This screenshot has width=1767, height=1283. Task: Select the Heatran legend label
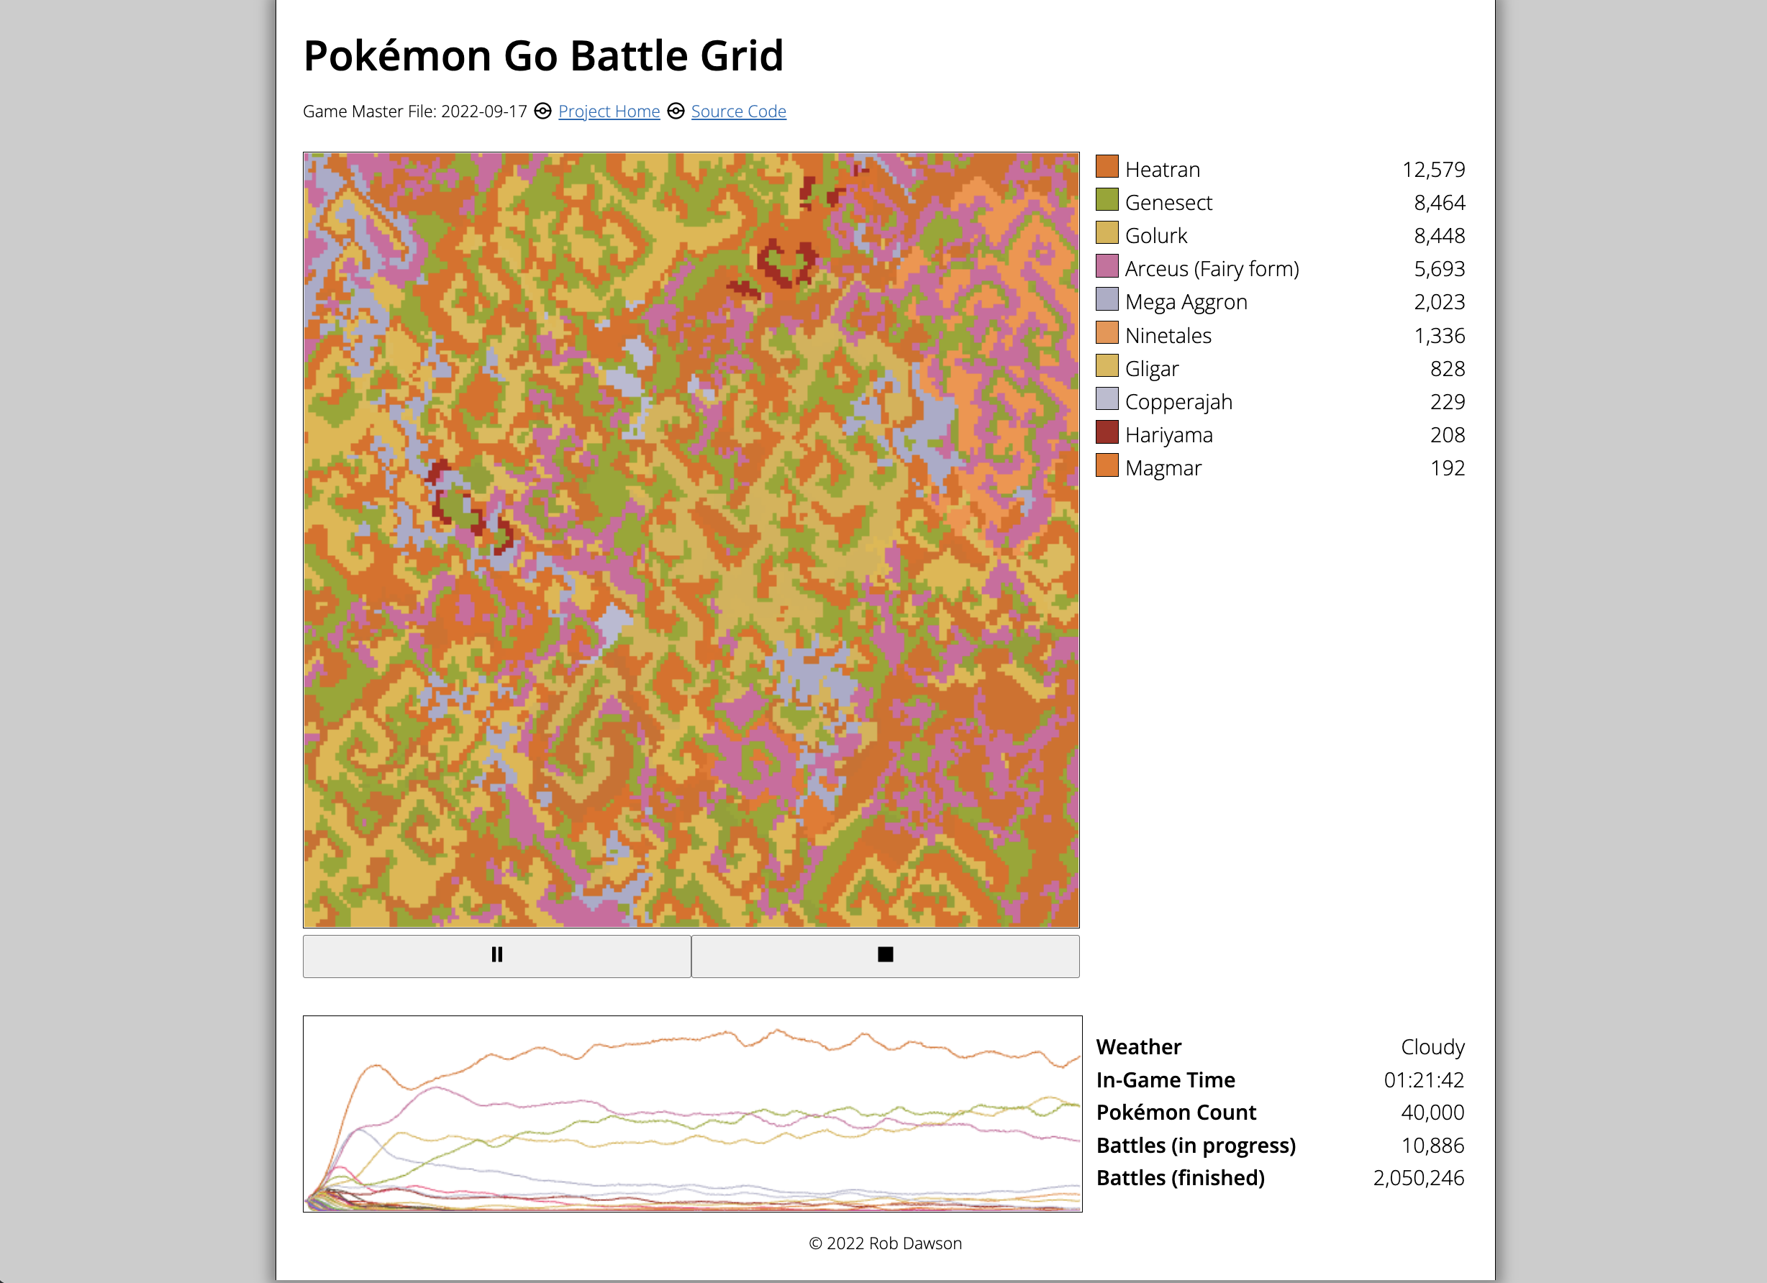point(1162,169)
